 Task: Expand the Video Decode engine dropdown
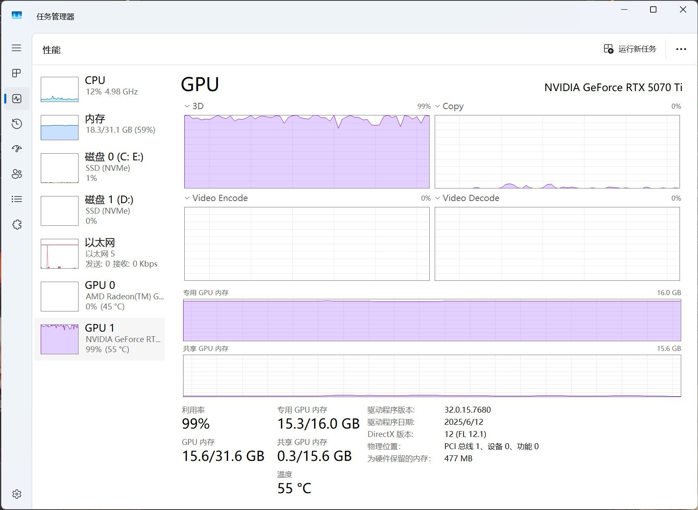click(467, 198)
